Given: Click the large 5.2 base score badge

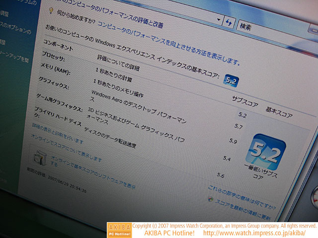Looking at the screenshot, I should coord(268,152).
